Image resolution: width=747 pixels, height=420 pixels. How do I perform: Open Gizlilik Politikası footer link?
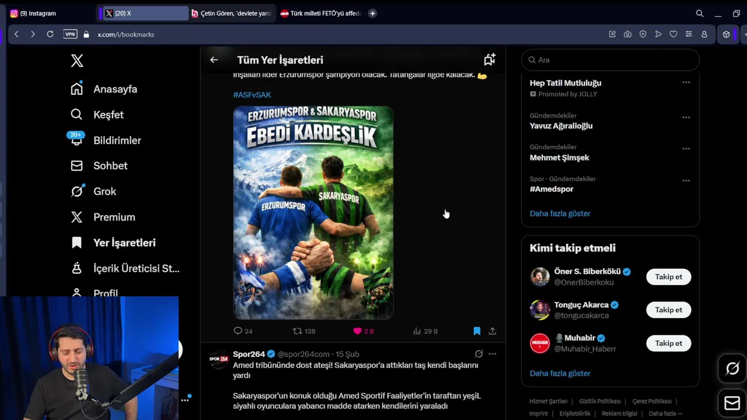(600, 401)
